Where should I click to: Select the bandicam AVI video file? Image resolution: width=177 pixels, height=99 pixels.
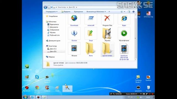pyautogui.click(x=124, y=51)
